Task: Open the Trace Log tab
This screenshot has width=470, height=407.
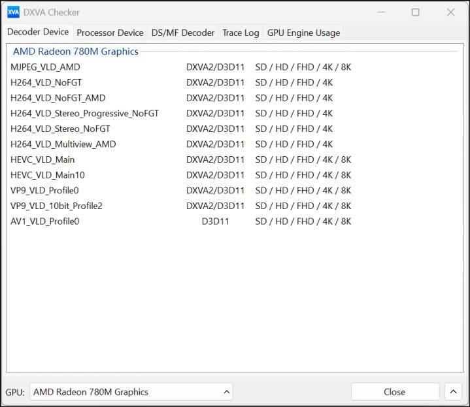Action: pos(241,33)
